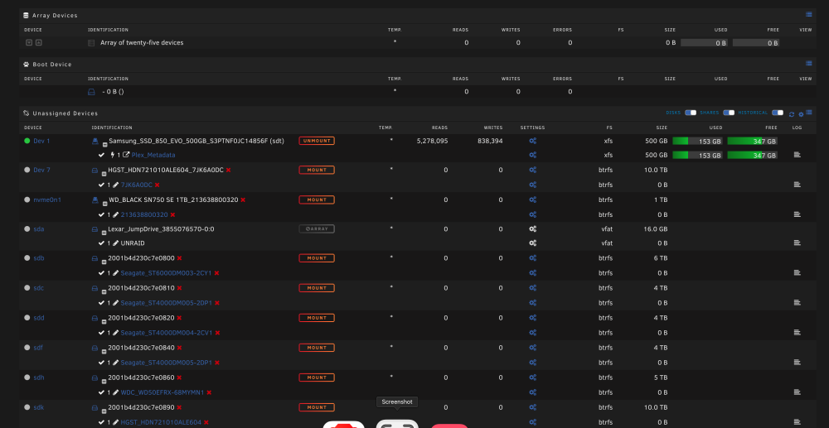Collapse 2001b4d230c7e0810 partition list
The image size is (829, 428).
click(x=104, y=291)
